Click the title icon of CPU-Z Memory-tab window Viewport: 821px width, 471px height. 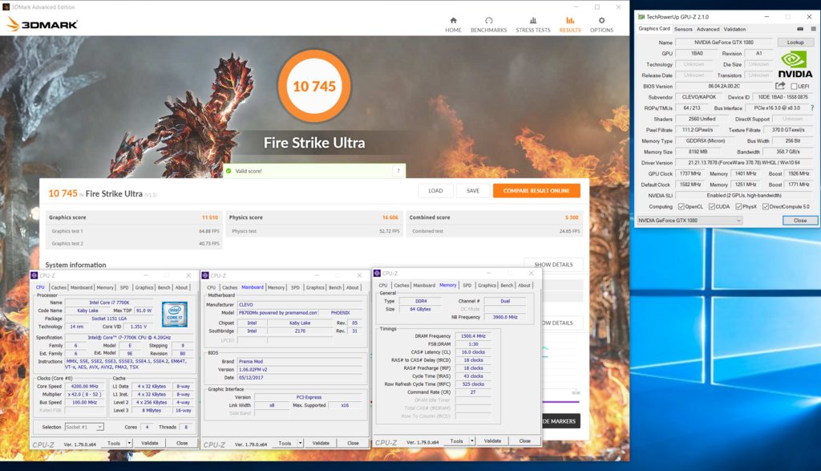tap(377, 273)
